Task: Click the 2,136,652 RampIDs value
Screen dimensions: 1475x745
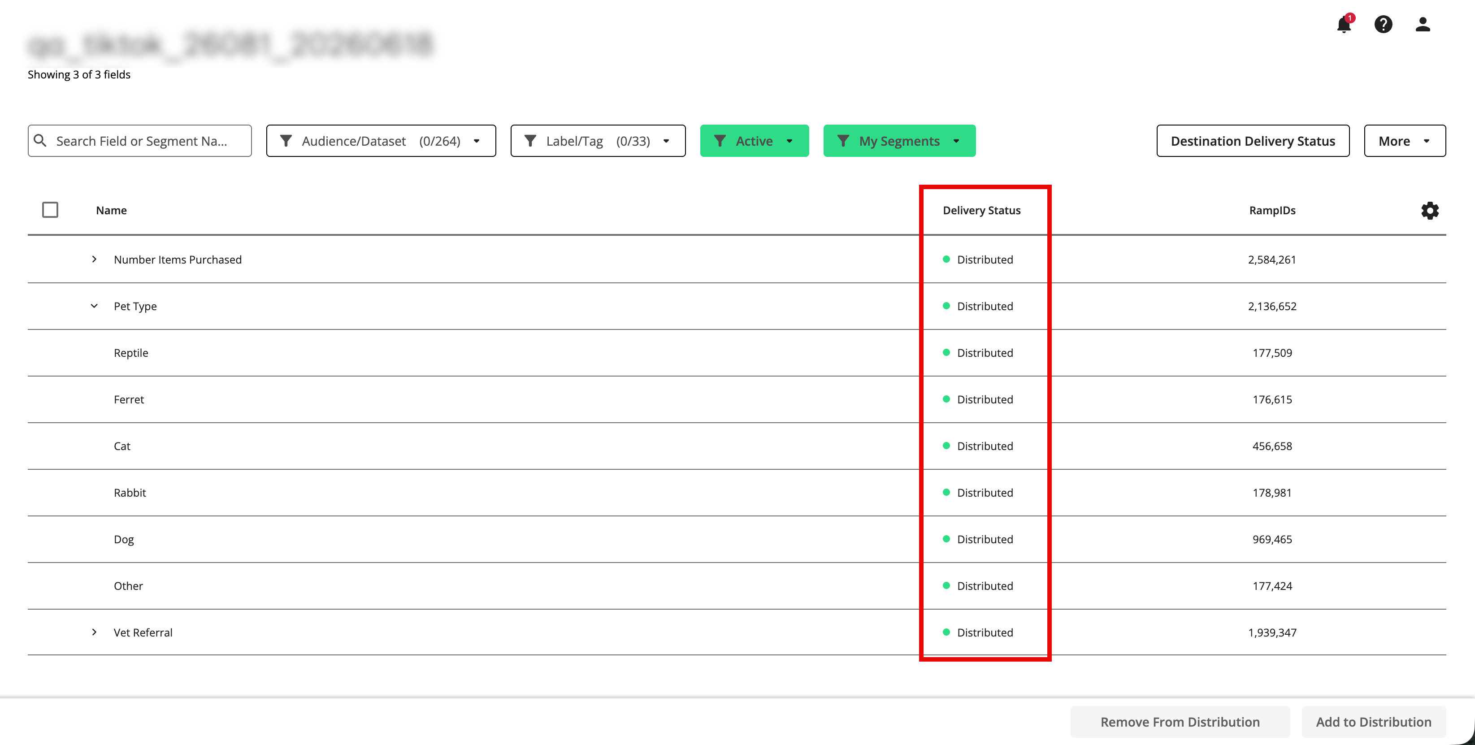Action: pyautogui.click(x=1272, y=306)
